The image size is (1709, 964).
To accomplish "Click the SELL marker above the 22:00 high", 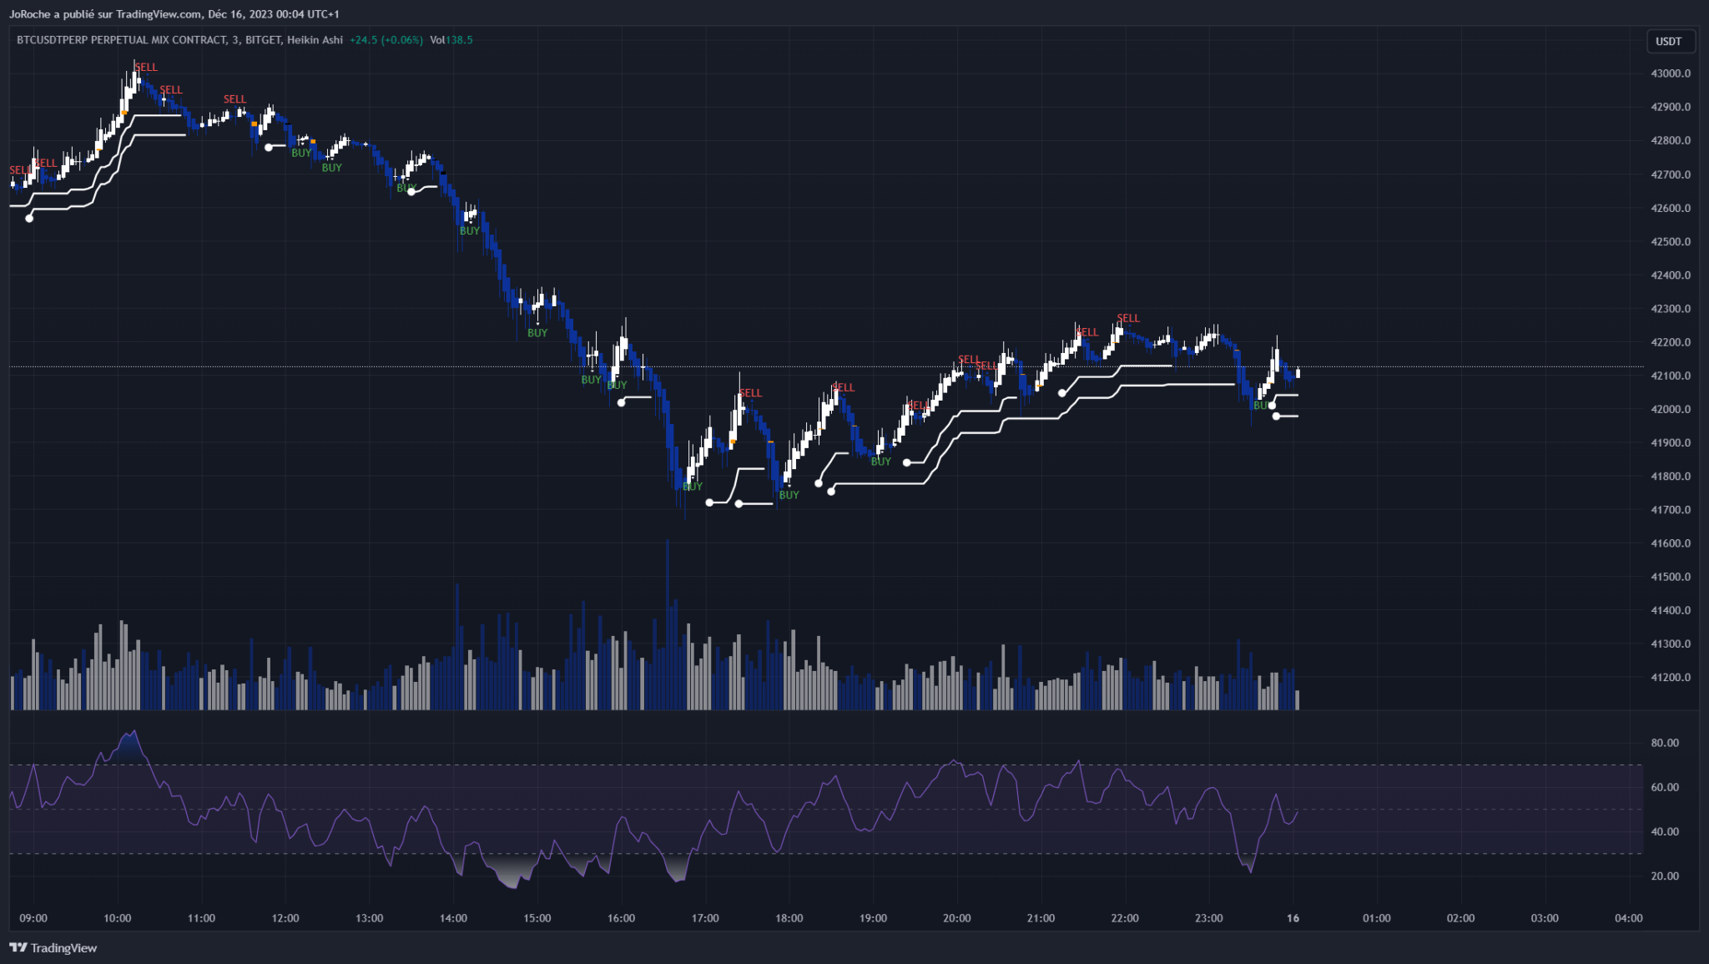I will click(x=1127, y=318).
